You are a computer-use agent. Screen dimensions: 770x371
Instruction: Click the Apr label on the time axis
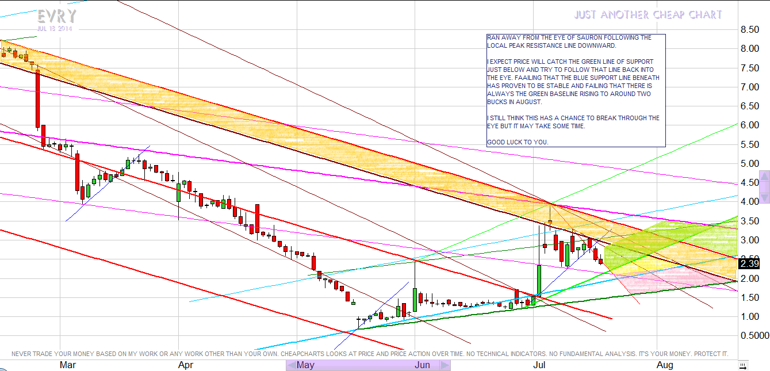point(185,365)
